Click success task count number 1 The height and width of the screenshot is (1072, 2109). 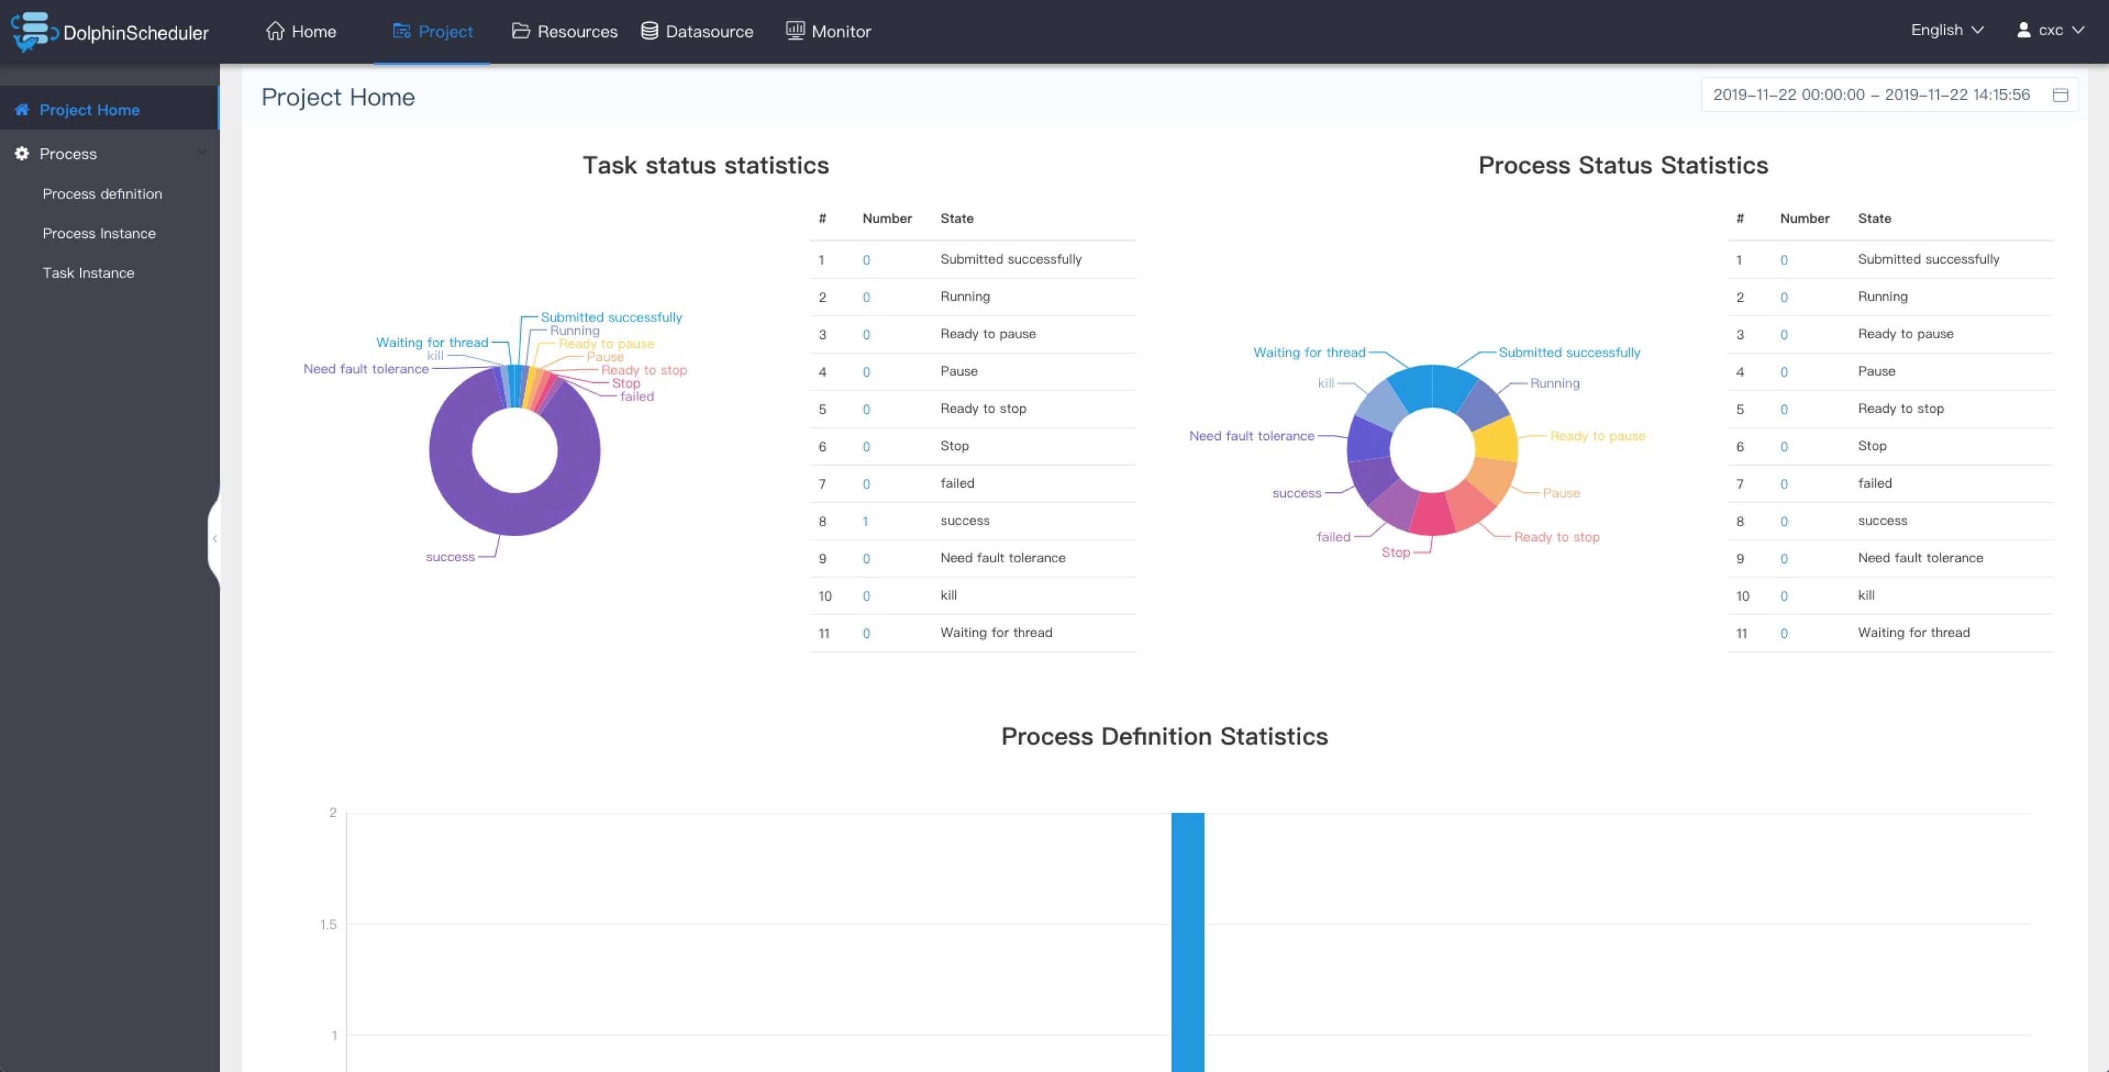864,521
